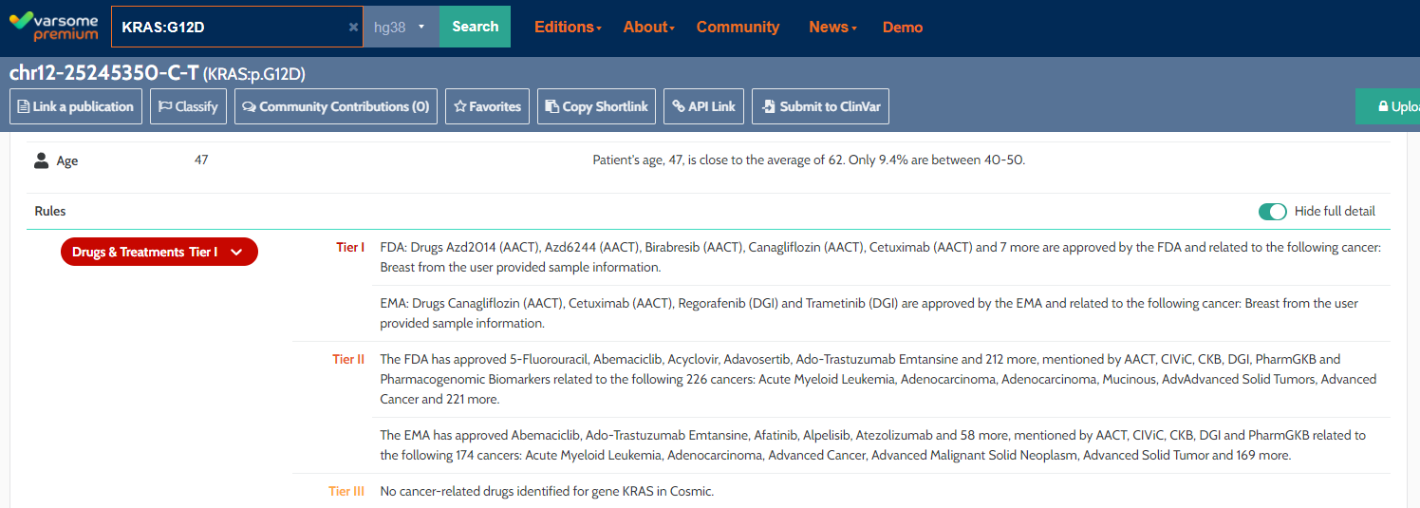
Task: Toggle the Hide full detail switch
Action: click(x=1272, y=211)
